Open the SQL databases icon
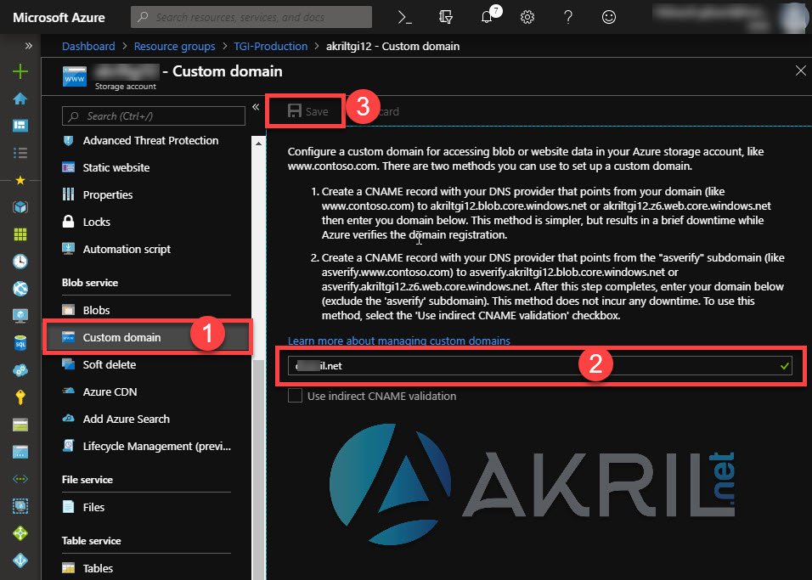 [x=20, y=343]
